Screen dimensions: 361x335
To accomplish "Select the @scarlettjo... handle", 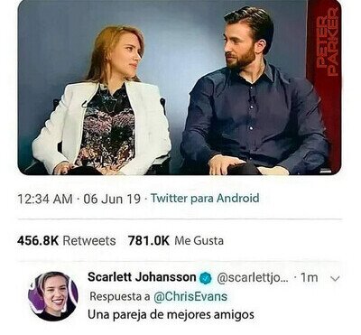I will point(253,278).
